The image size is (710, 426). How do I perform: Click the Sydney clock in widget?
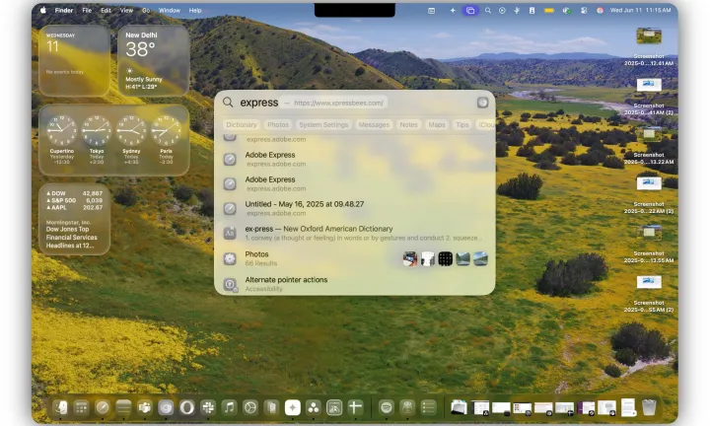pyautogui.click(x=131, y=130)
